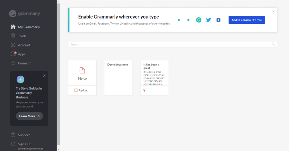Open Account menu item
289x151 pixels.
click(24, 45)
